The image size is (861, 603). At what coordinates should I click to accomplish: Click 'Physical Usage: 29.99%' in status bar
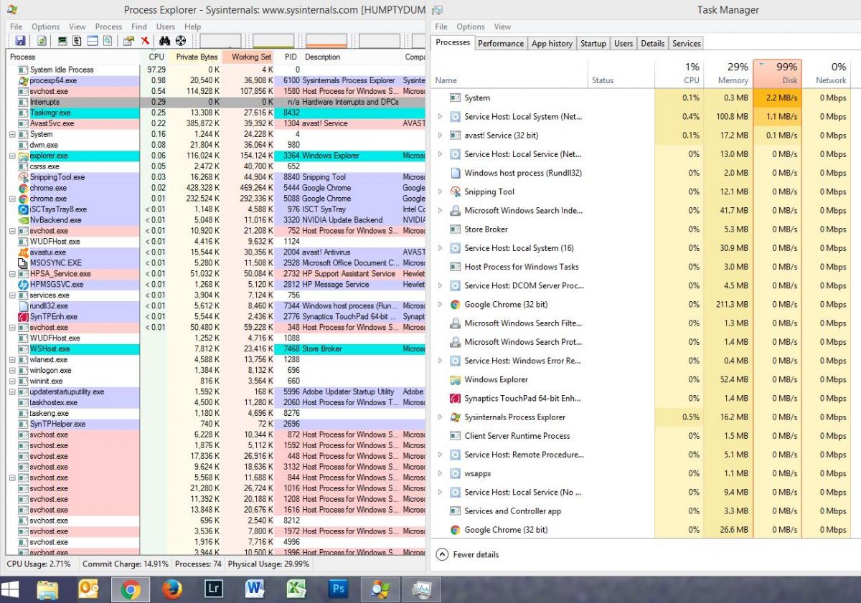269,564
